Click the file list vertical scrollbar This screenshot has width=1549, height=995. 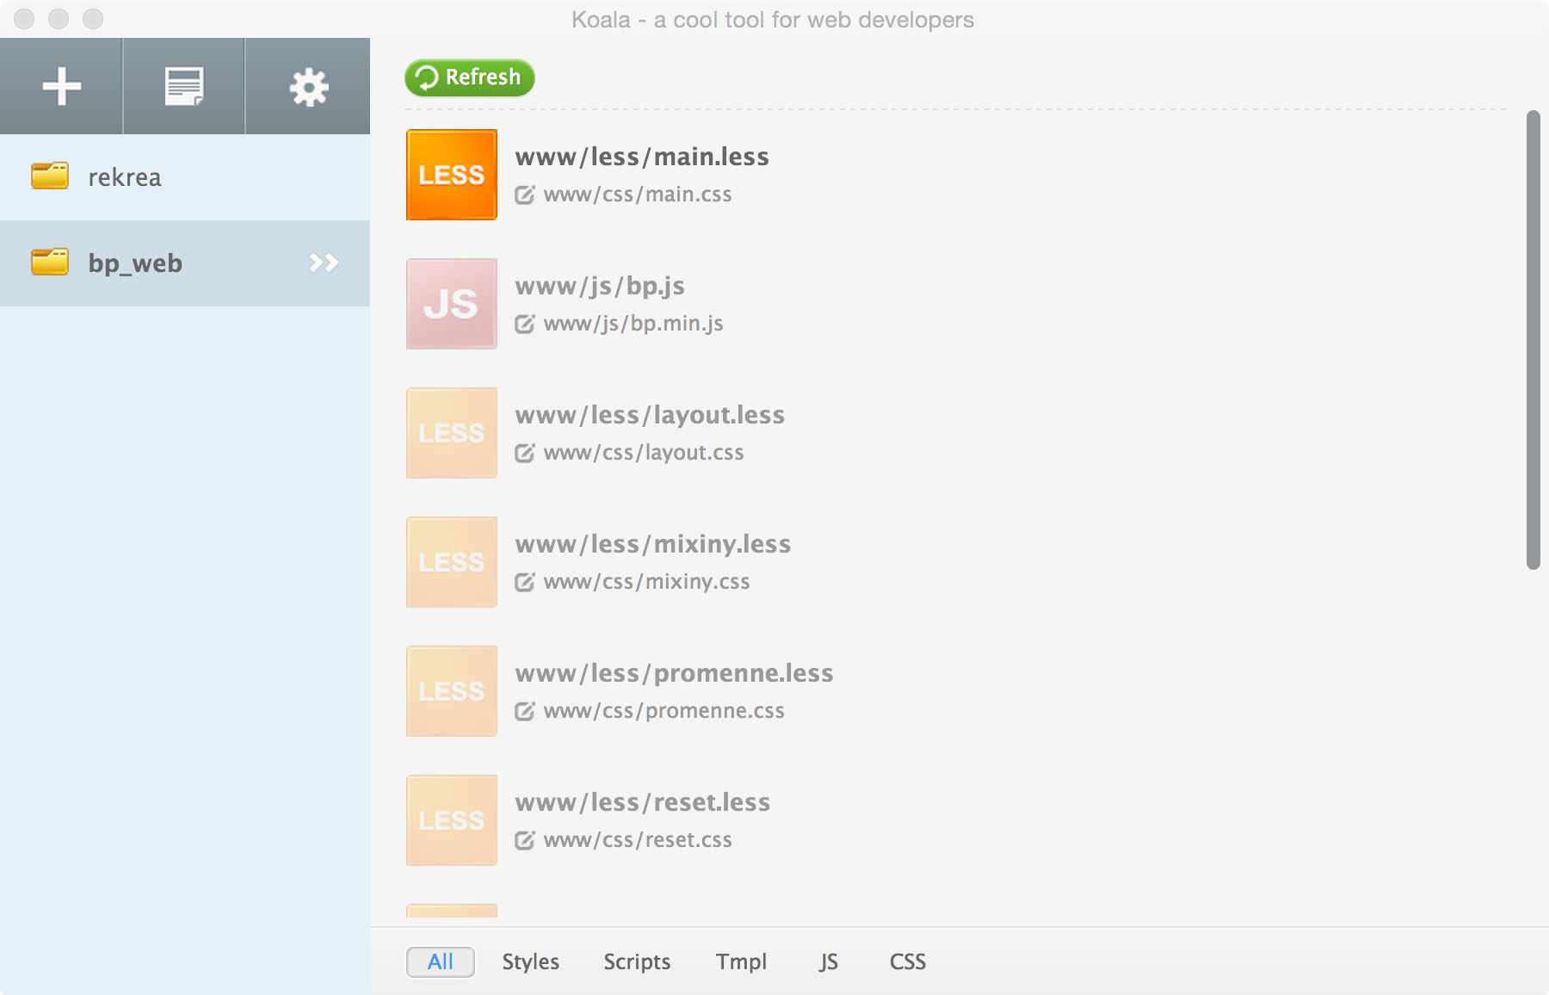click(x=1533, y=340)
